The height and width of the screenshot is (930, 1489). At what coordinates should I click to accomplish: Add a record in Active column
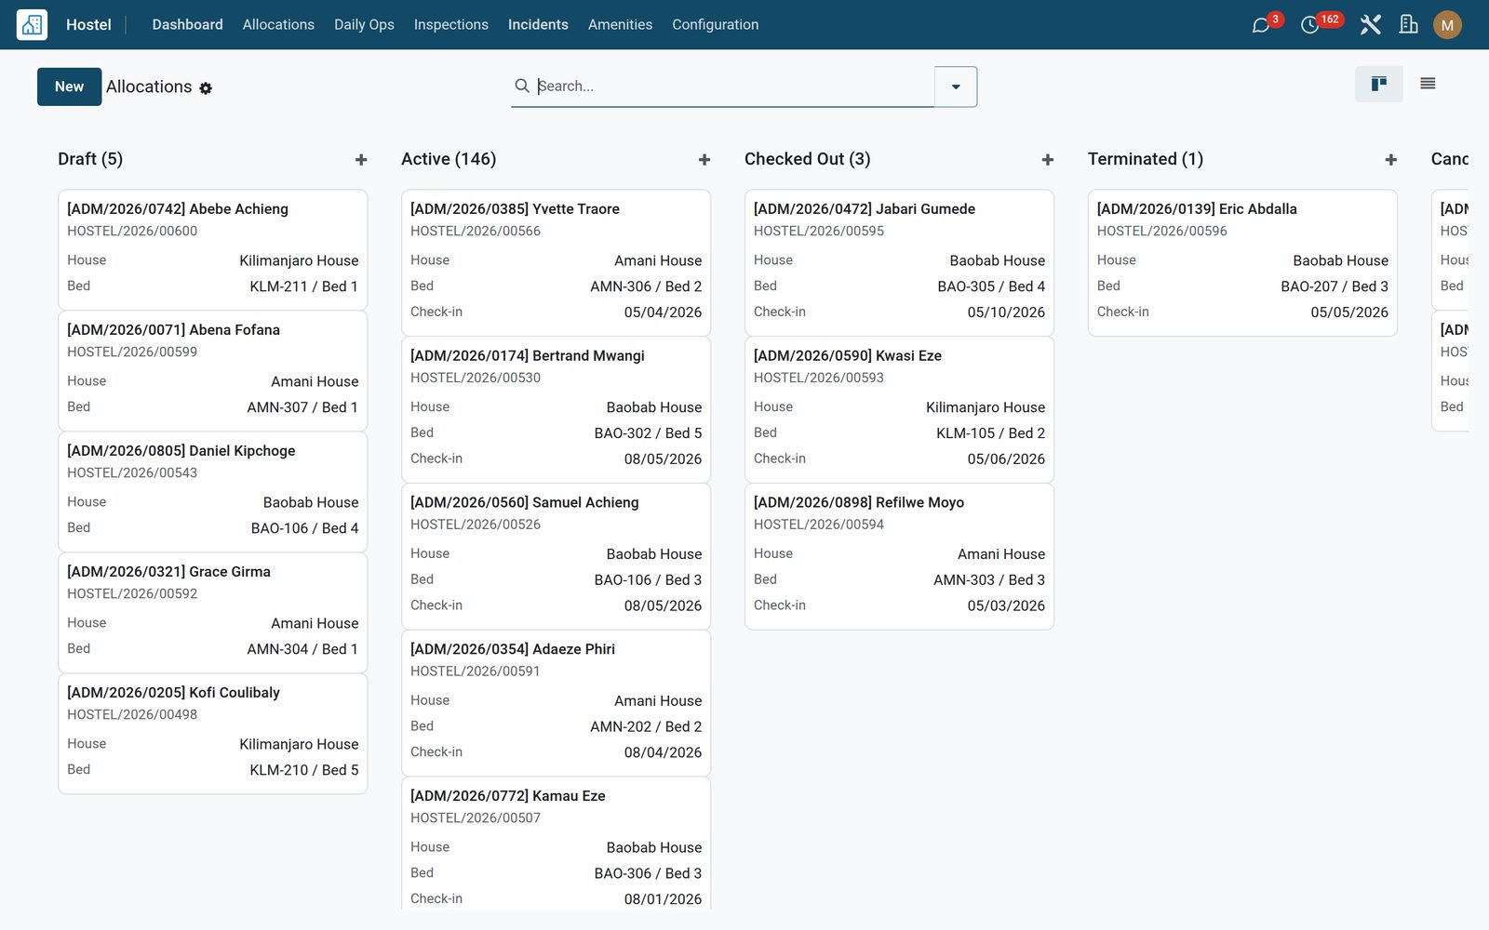[704, 160]
